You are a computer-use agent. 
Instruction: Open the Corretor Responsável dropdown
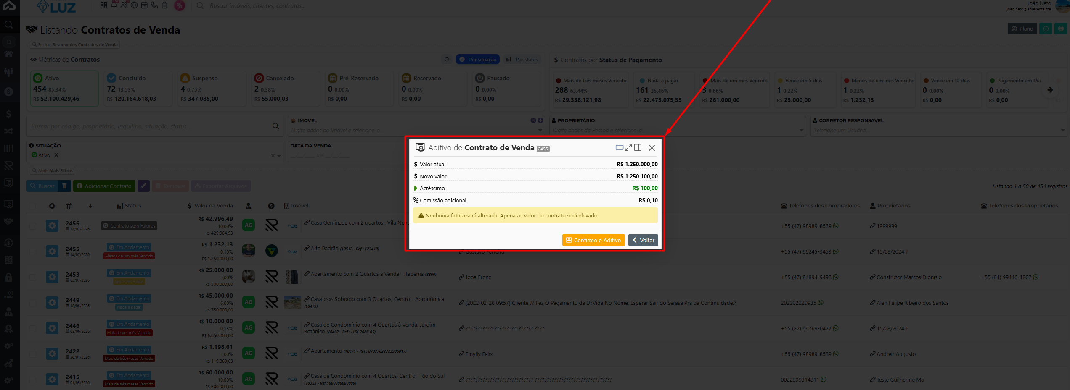point(1063,131)
